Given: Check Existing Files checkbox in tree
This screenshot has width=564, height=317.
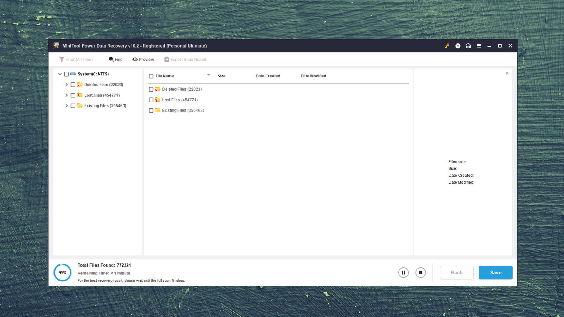Looking at the screenshot, I should coord(73,106).
